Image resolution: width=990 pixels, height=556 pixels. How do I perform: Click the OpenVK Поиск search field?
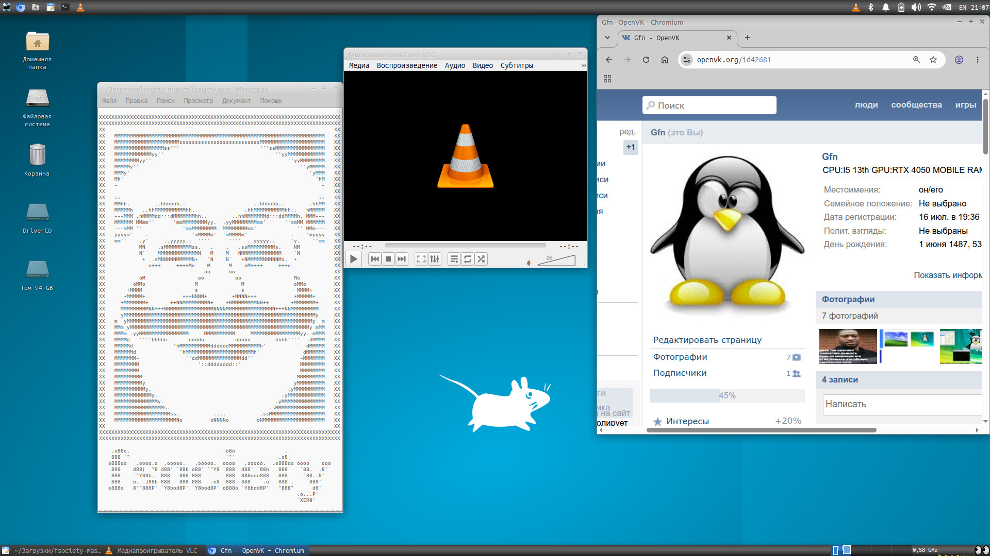pos(709,105)
